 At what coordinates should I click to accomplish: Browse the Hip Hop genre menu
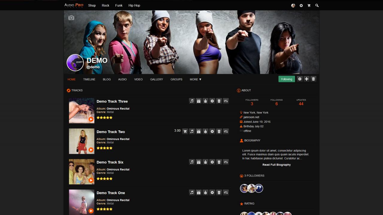pyautogui.click(x=134, y=5)
